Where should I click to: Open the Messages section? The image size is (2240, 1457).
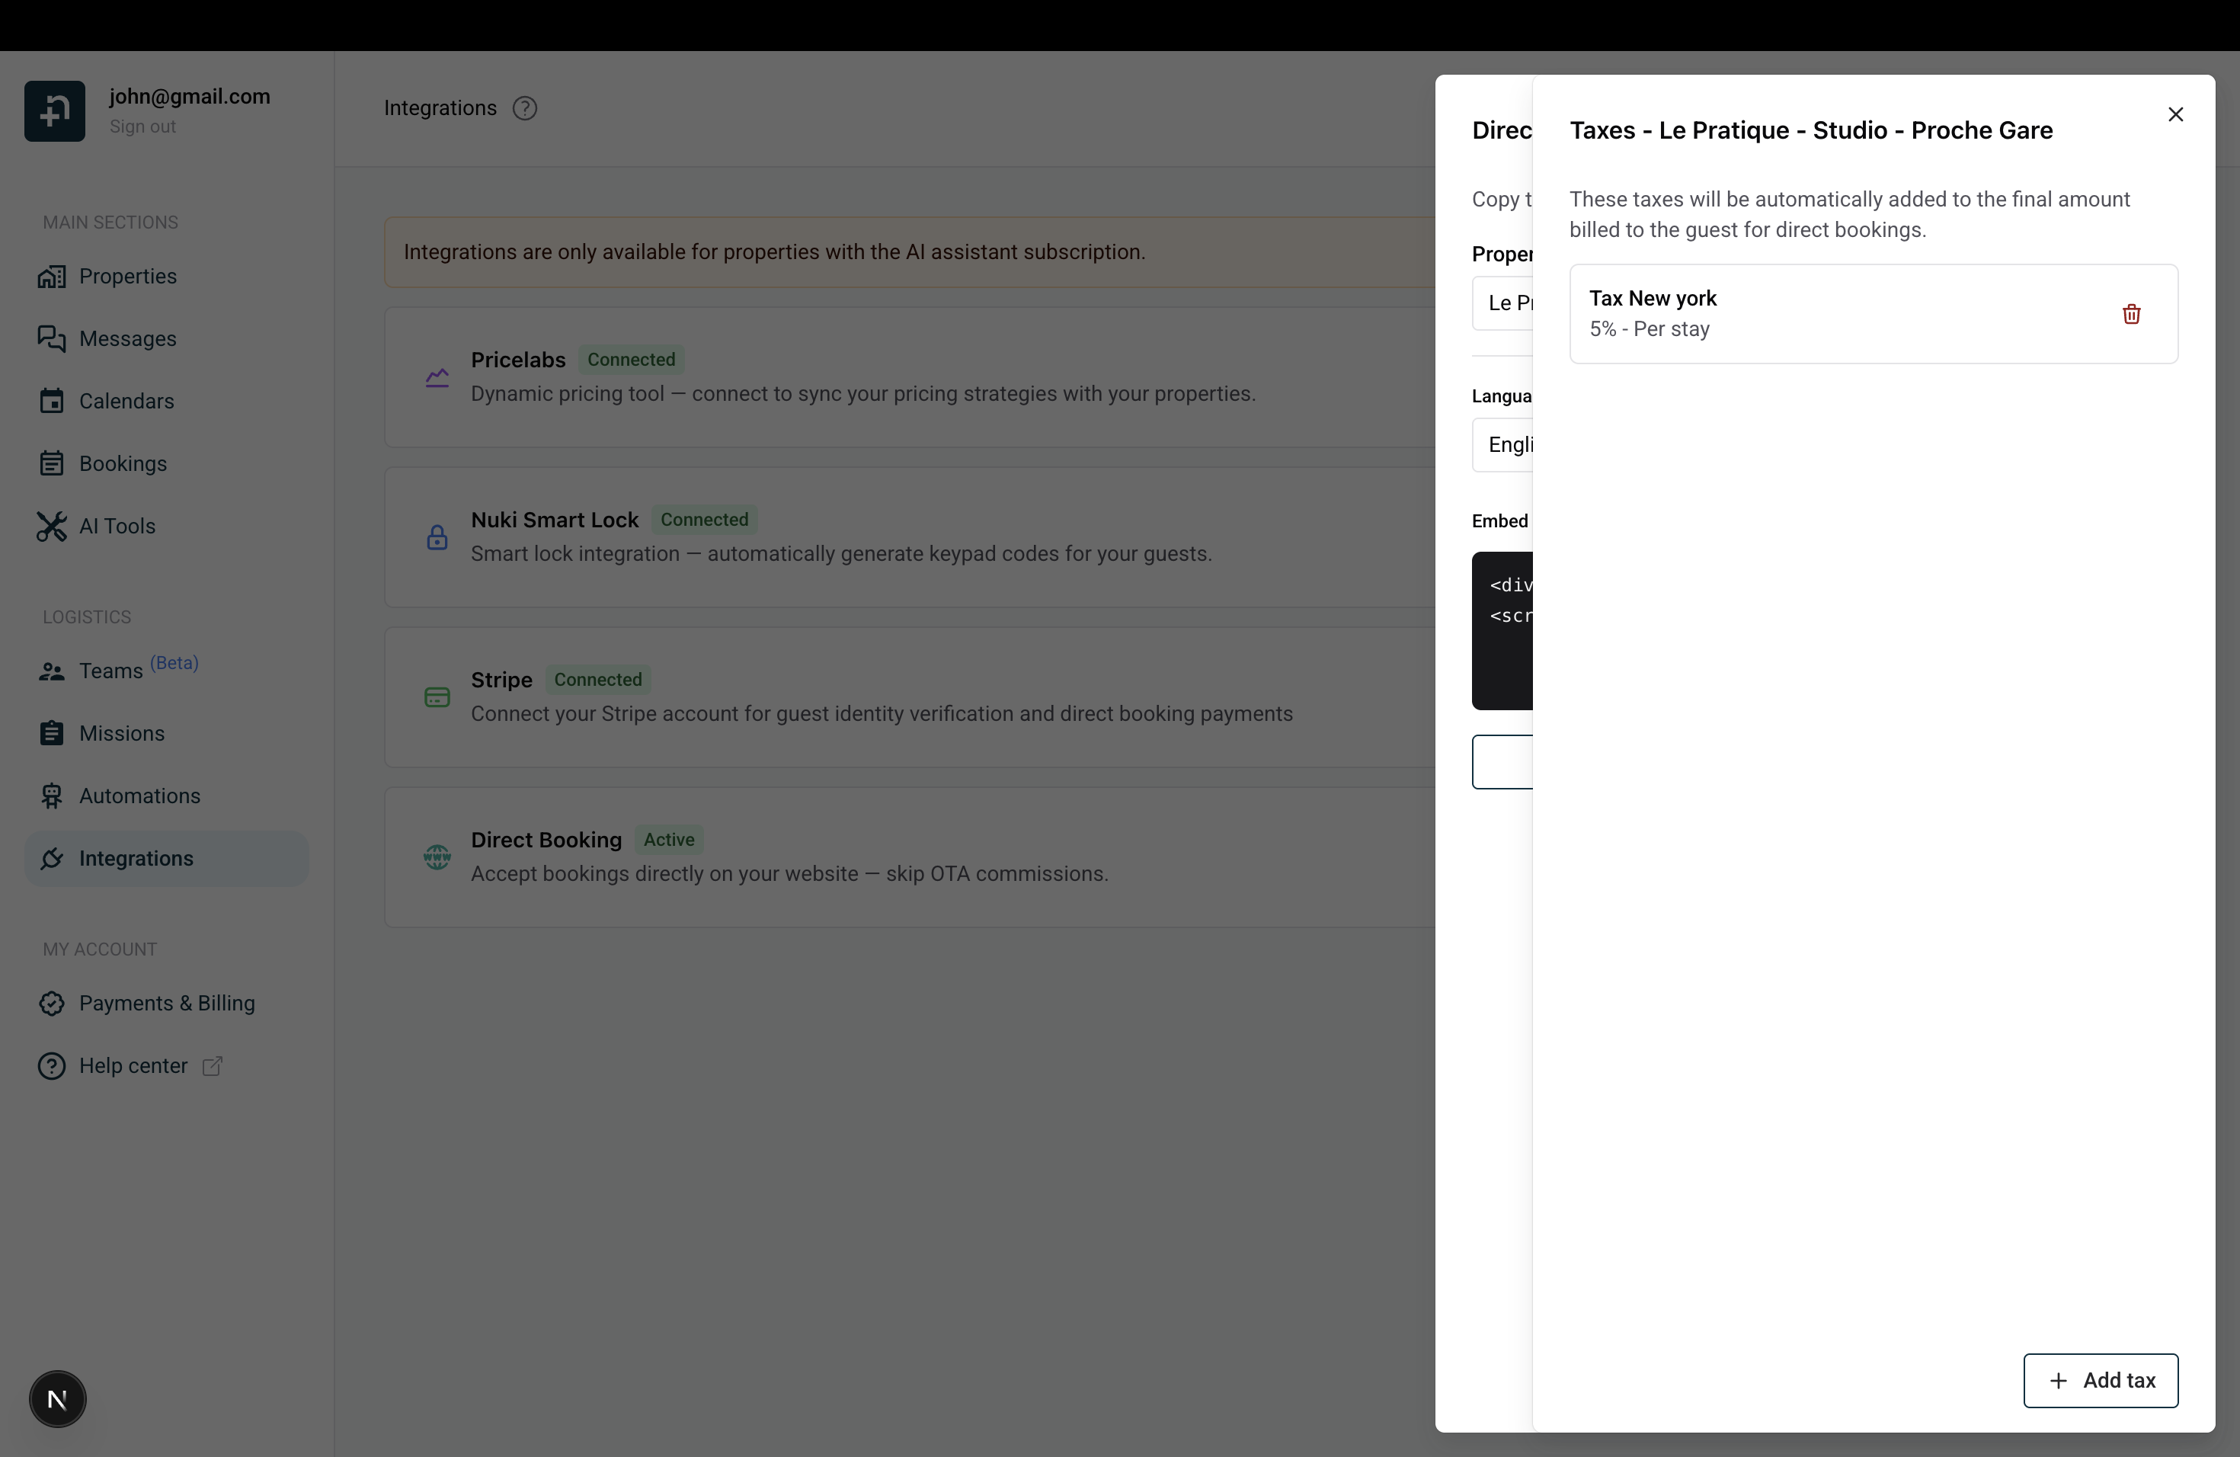click(x=167, y=339)
